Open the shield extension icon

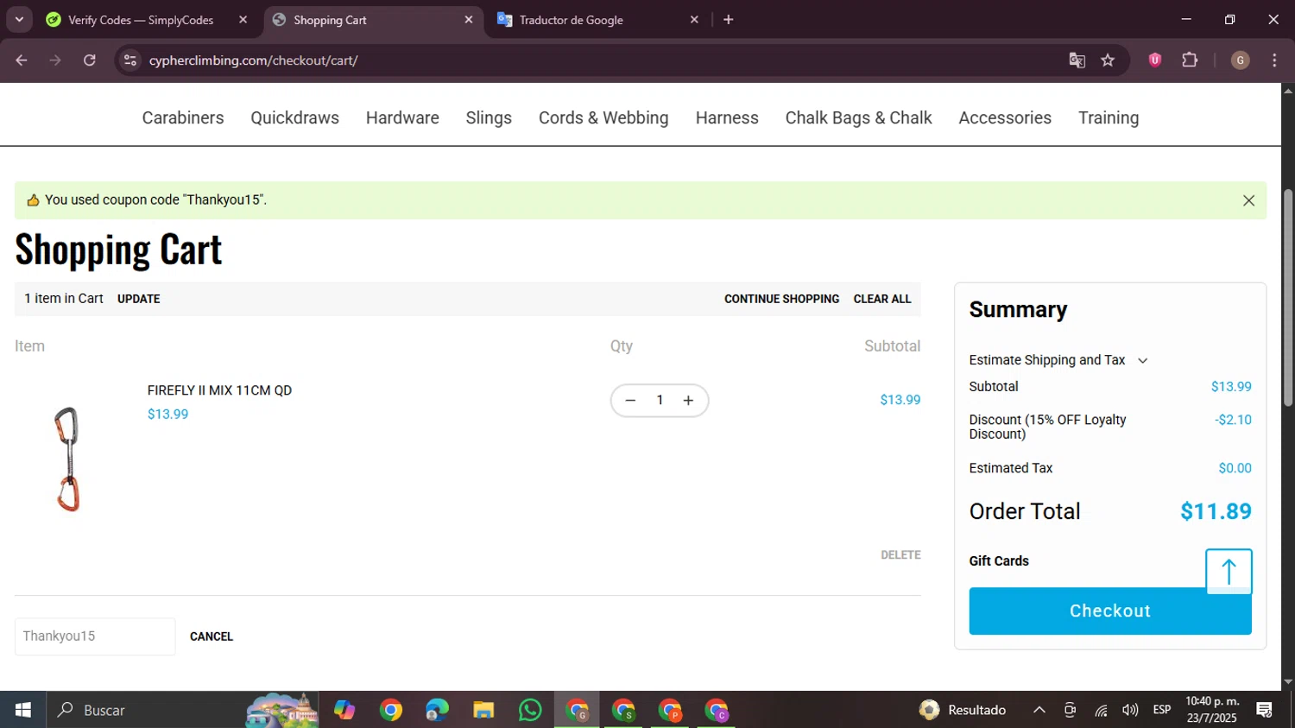1155,60
